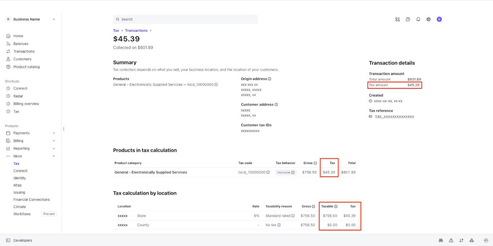Click the tax reference ID link
Screen dimensions: 493x246
394,117
